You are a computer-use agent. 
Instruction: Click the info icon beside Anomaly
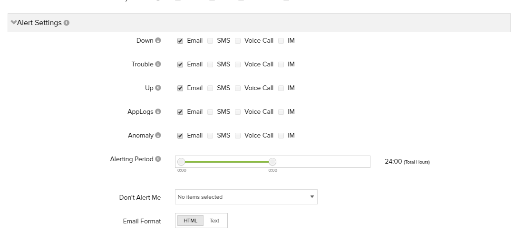158,135
